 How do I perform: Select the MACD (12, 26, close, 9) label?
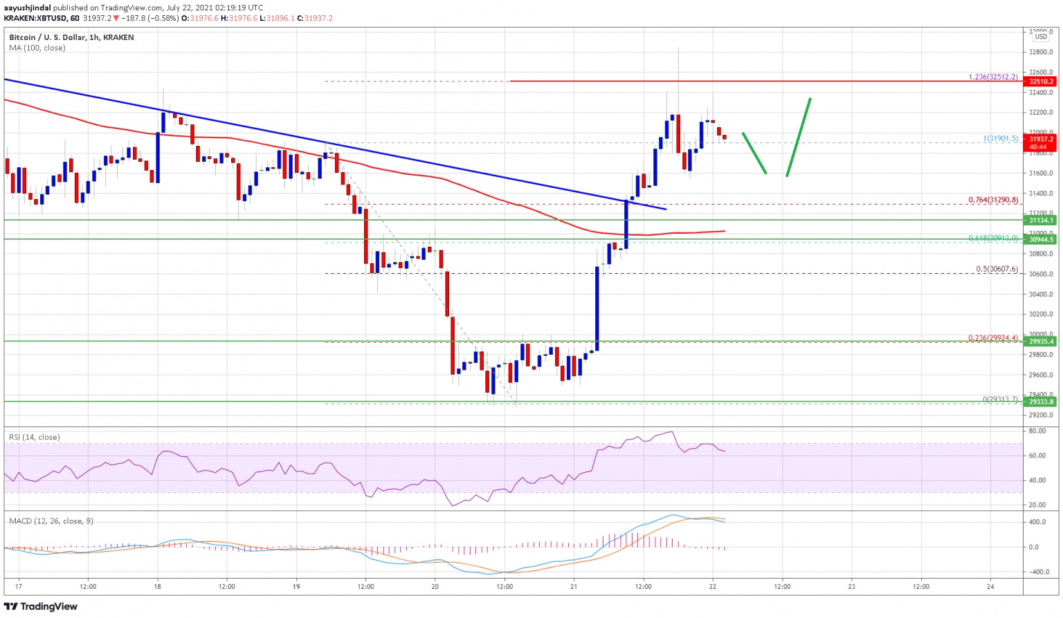click(51, 521)
